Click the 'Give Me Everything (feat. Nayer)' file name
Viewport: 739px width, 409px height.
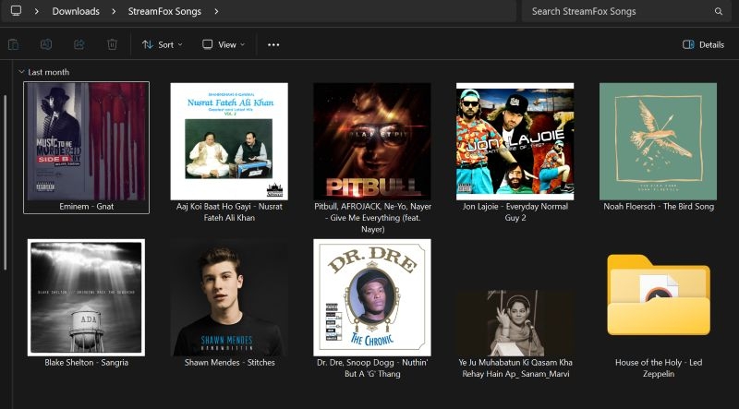point(372,218)
